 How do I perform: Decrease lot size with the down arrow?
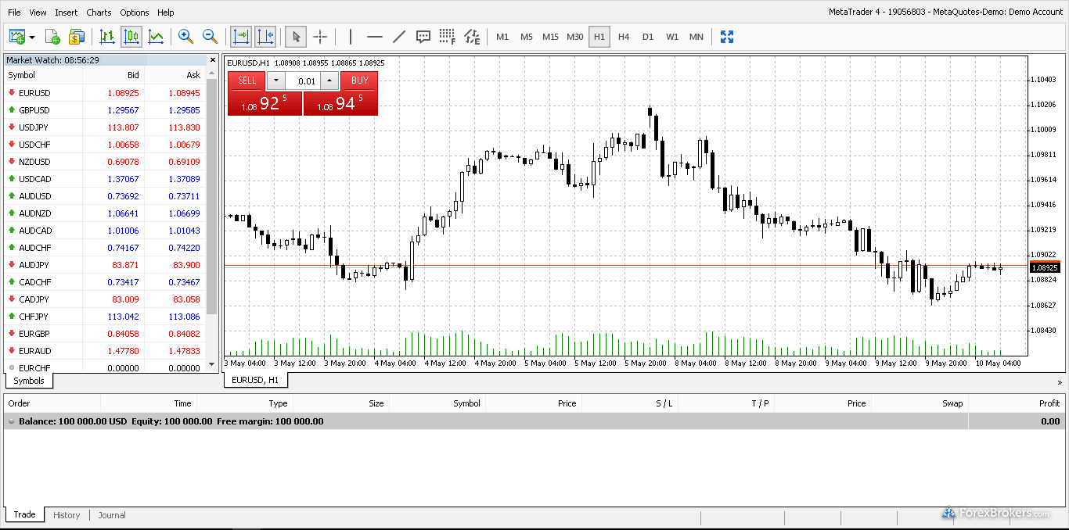click(x=275, y=81)
